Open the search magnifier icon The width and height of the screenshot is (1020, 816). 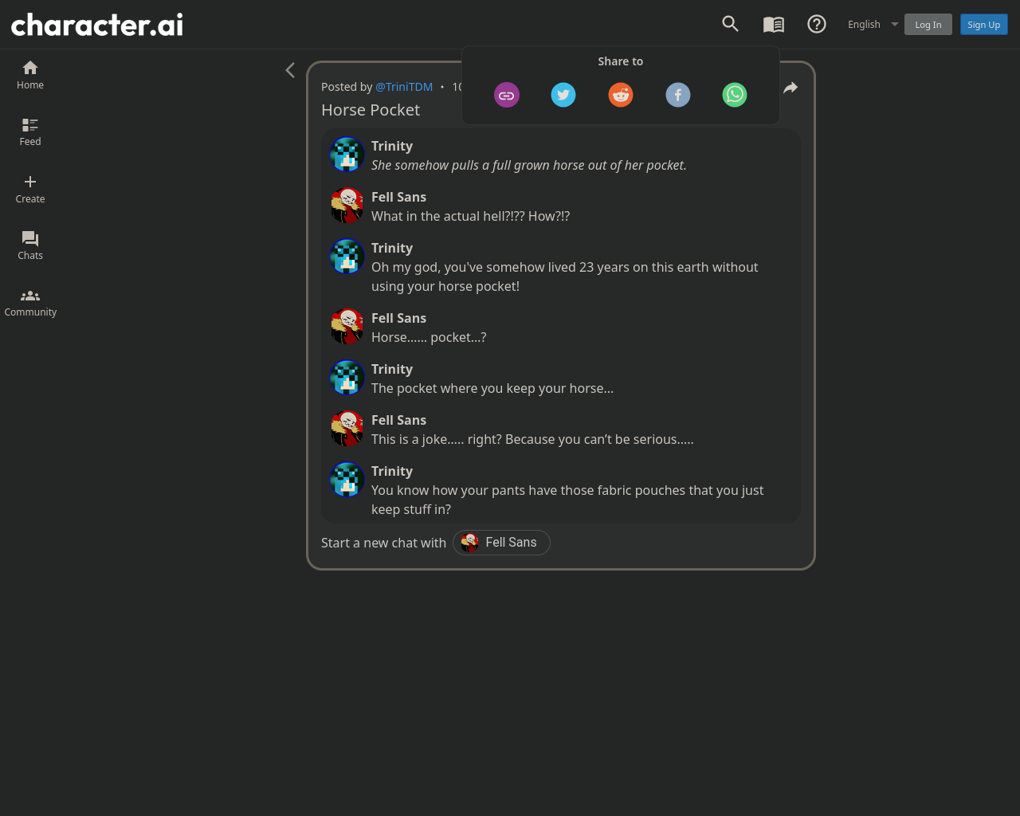pyautogui.click(x=730, y=24)
